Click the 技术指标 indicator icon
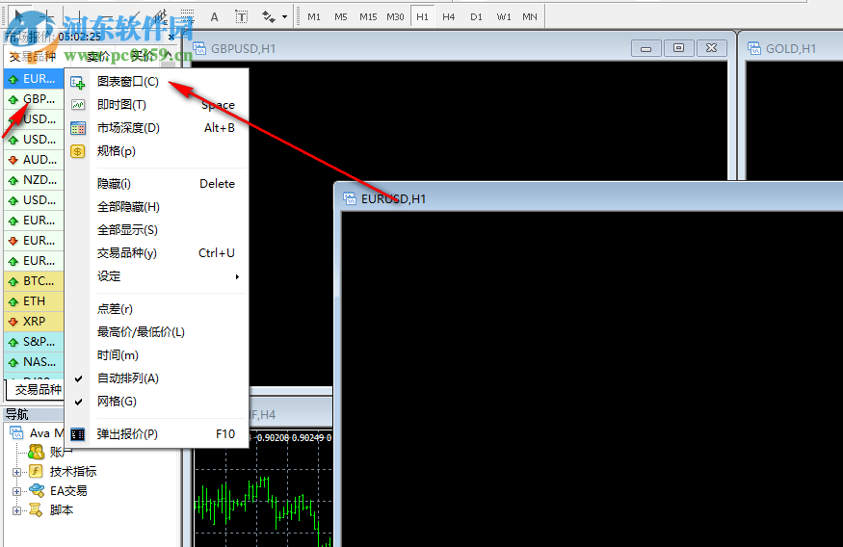Viewport: 843px width, 547px height. point(36,471)
